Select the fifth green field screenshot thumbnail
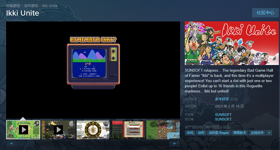This screenshot has width=280, height=150. [162, 130]
